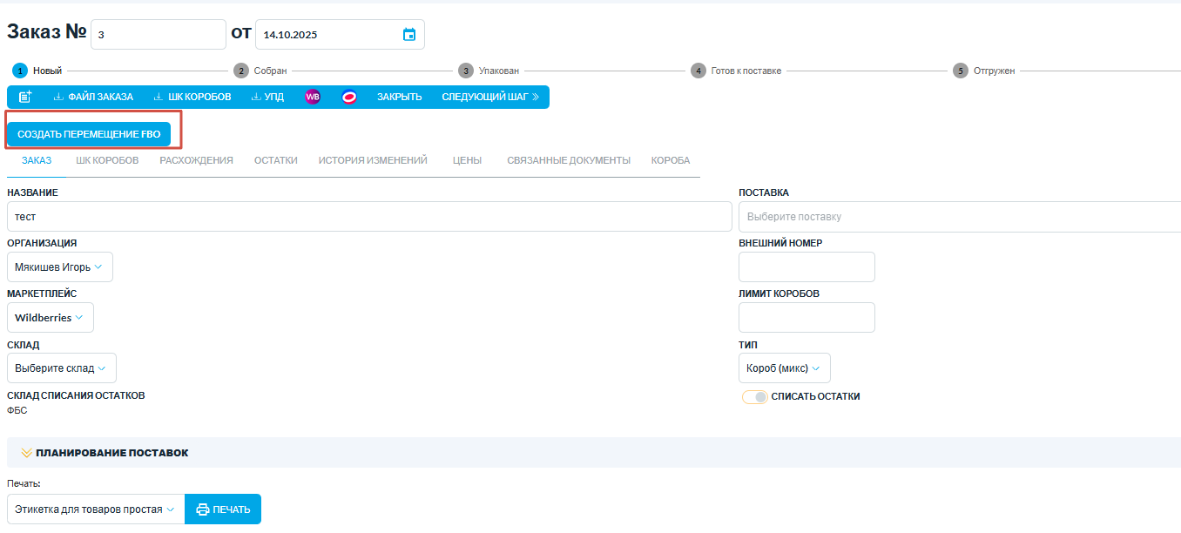Screen dimensions: 1181x533
Task: Click the Следующий шаг button
Action: click(x=490, y=97)
